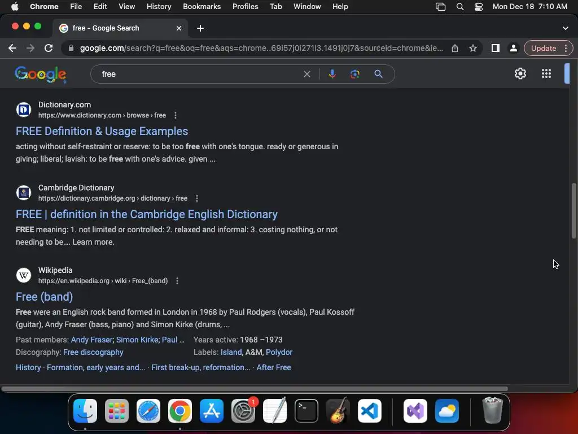Click the Dictionary.com favicon
The width and height of the screenshot is (578, 434).
coord(24,110)
